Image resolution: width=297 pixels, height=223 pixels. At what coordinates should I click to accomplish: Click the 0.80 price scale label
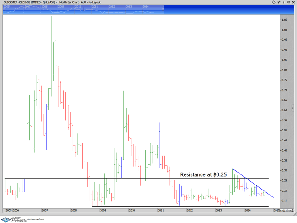(x=284, y=70)
